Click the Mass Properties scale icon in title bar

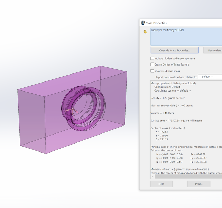(143, 23)
